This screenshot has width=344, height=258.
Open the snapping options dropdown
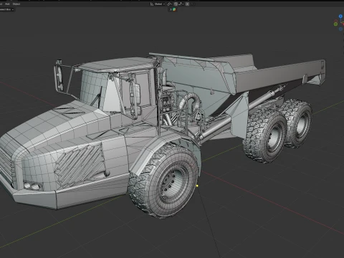(181, 4)
